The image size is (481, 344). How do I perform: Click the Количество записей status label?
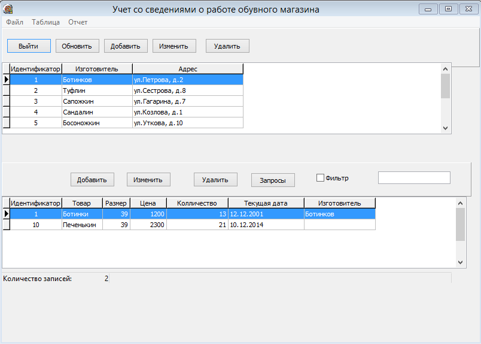pyautogui.click(x=38, y=279)
